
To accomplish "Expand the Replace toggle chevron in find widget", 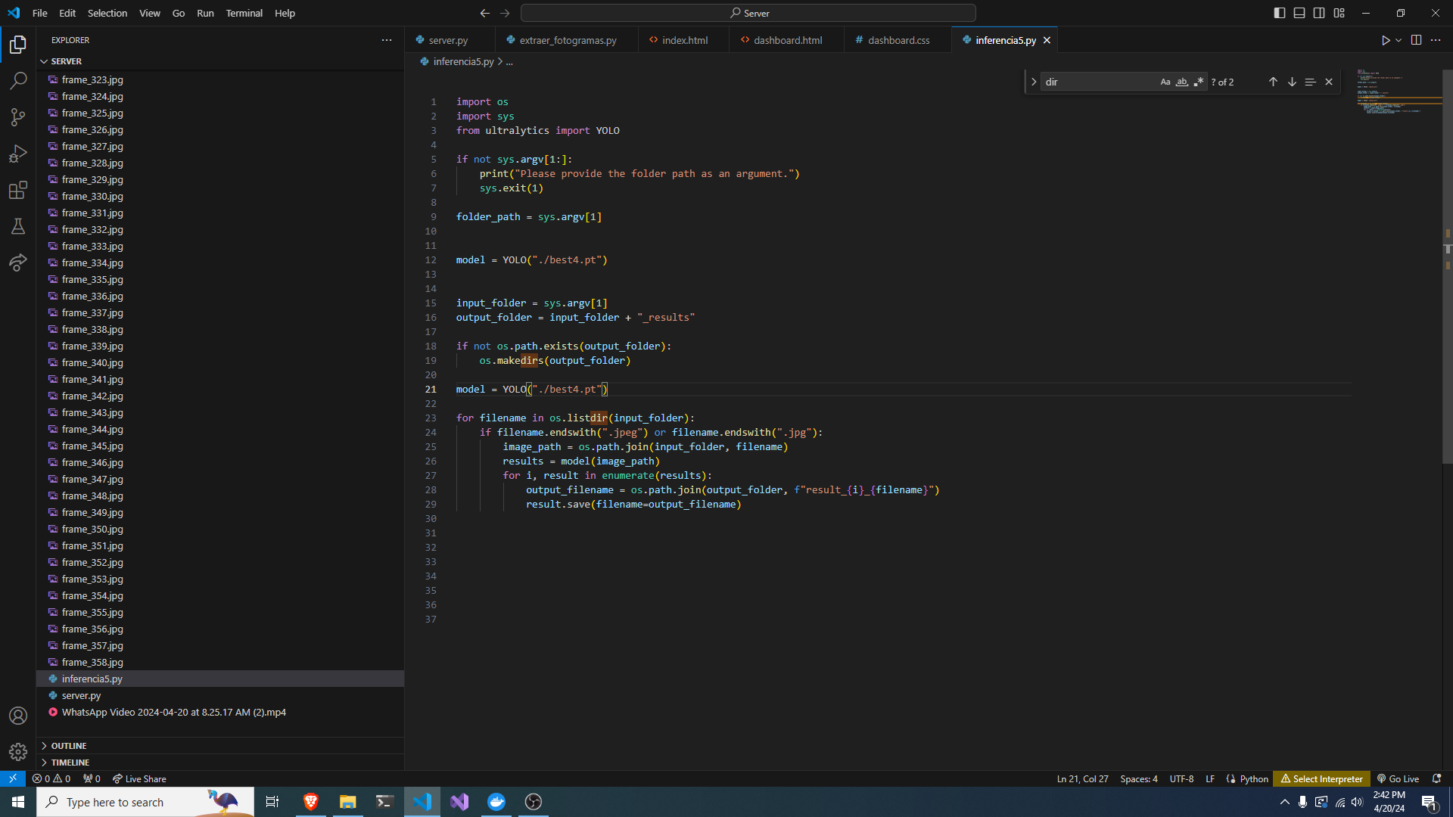I will tap(1034, 82).
